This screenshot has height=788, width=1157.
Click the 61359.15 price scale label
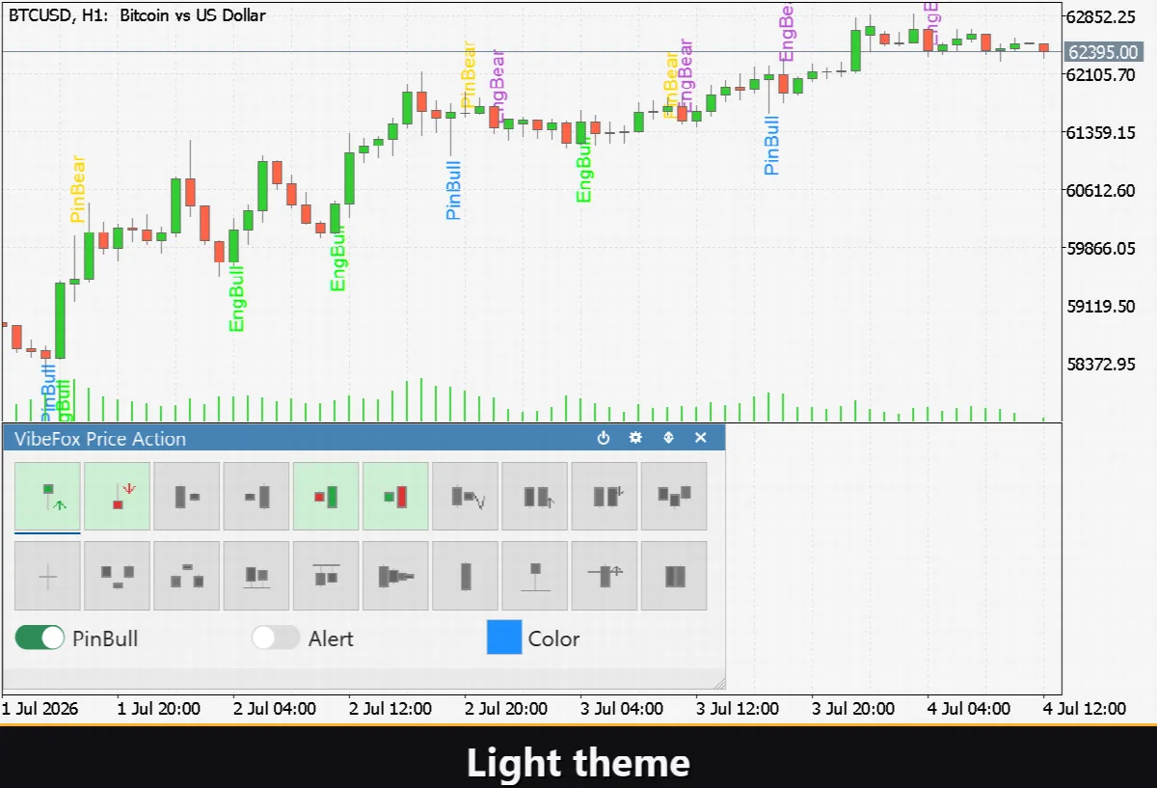pyautogui.click(x=1101, y=133)
